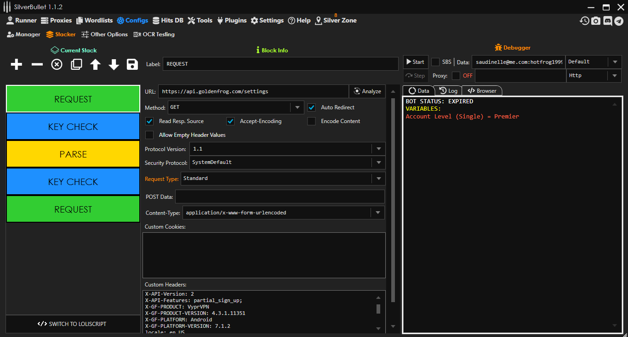Open the Default data type dropdown

[x=594, y=62]
